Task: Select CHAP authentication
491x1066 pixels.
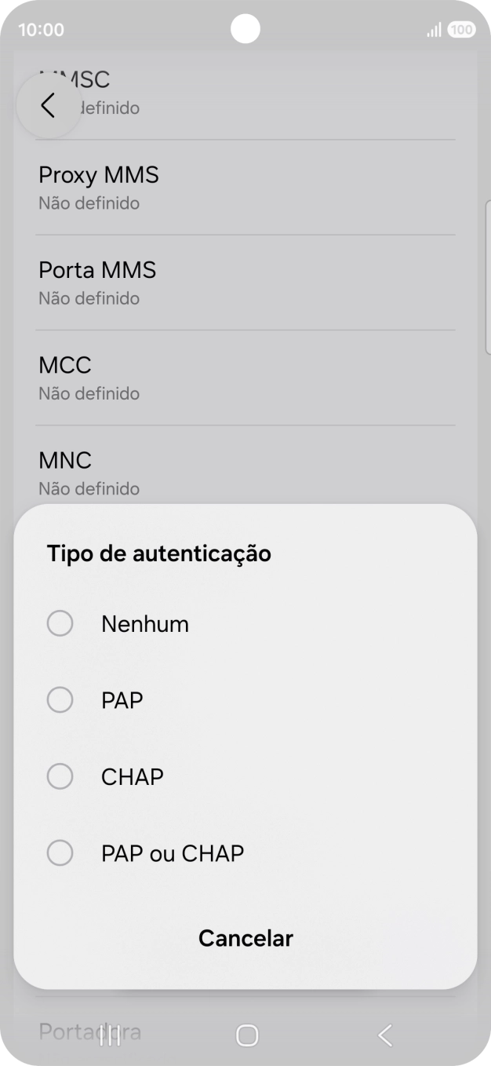Action: point(131,776)
